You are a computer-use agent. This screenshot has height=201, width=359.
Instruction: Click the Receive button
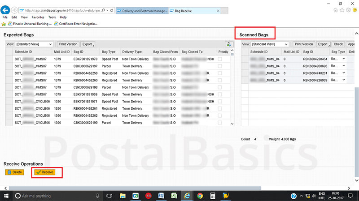[45, 172]
